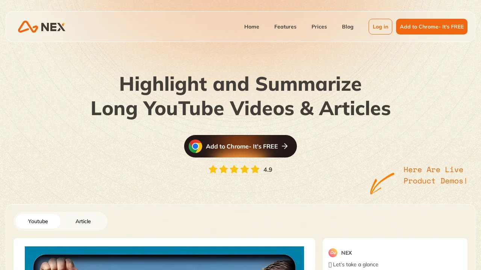
Task: Click the third rating star
Action: click(234, 169)
